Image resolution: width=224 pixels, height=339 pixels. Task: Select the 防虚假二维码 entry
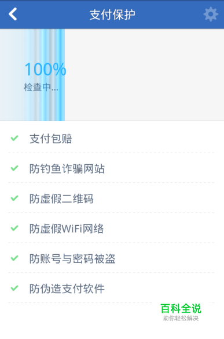click(112, 198)
